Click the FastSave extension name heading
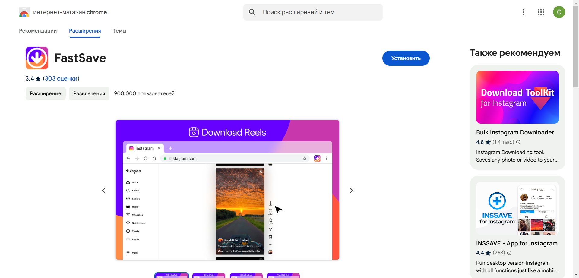Viewport: 579px width, 278px height. click(80, 58)
